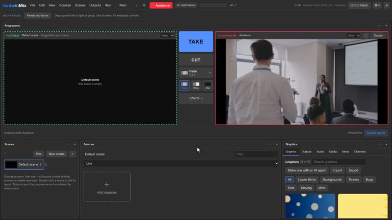Screen dimensions: 392x220
Task: Select the Dip transition preset icon
Action: pos(207,85)
